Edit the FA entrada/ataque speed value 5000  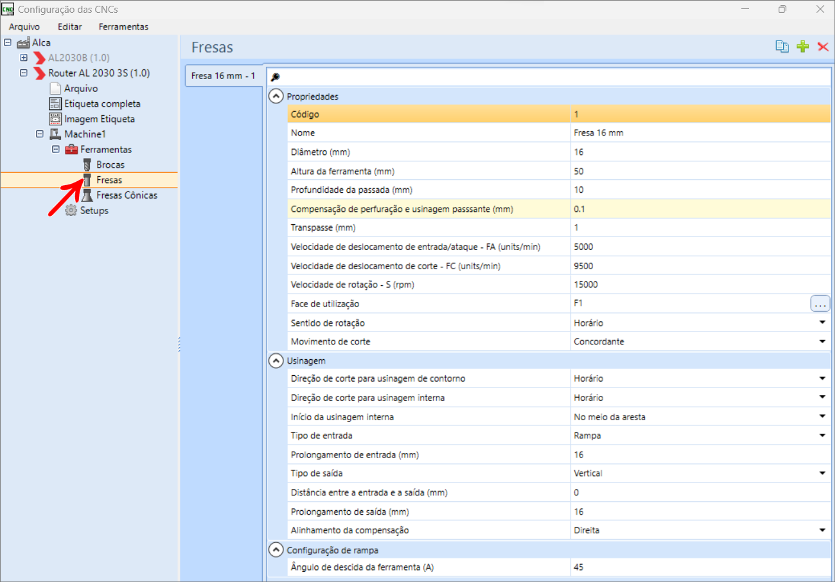click(x=700, y=247)
